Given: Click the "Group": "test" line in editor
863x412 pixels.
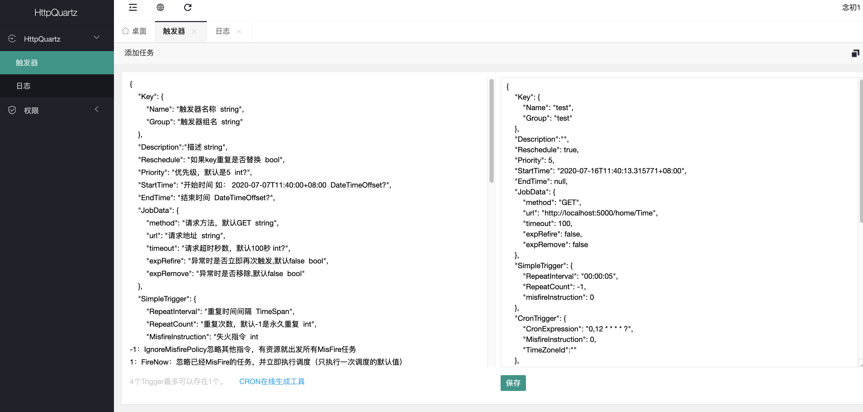Looking at the screenshot, I should click(547, 118).
